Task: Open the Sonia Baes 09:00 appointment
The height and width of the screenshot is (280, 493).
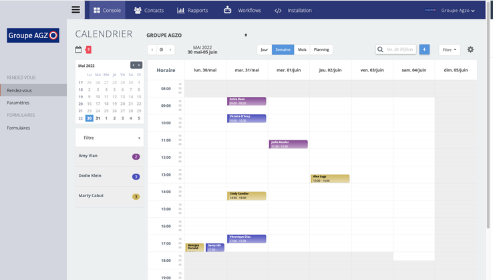Action: pyautogui.click(x=246, y=101)
